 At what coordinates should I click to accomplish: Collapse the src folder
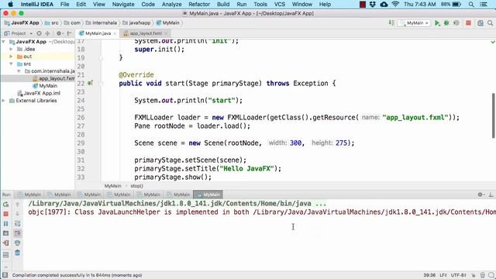[x=11, y=64]
